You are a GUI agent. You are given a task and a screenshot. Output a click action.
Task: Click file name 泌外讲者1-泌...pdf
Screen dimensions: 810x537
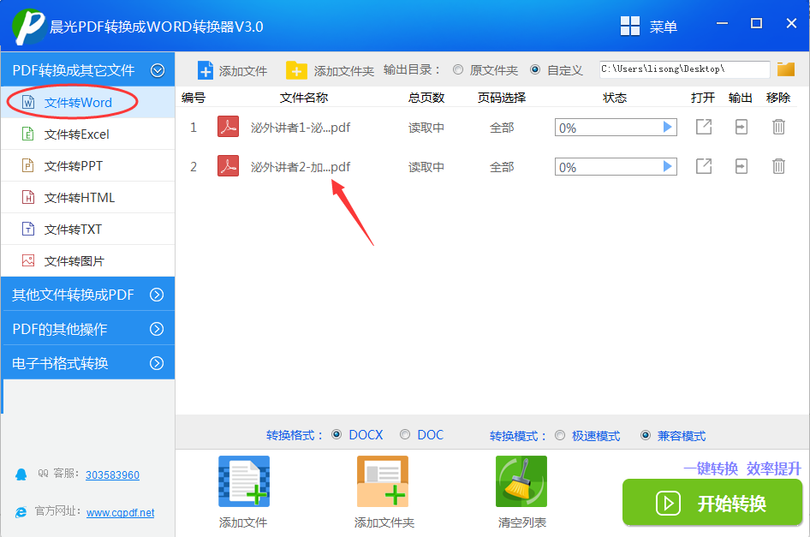pos(301,127)
